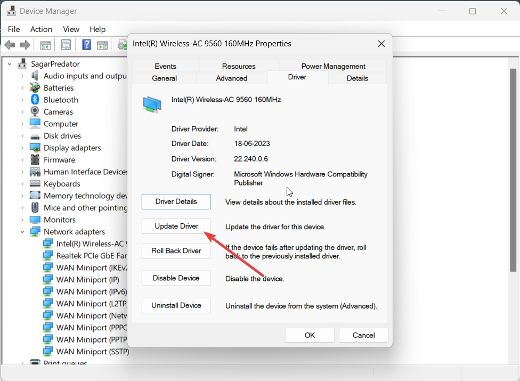Click the Forward arrow toolbar icon
Viewport: 520px width, 381px height.
point(25,45)
